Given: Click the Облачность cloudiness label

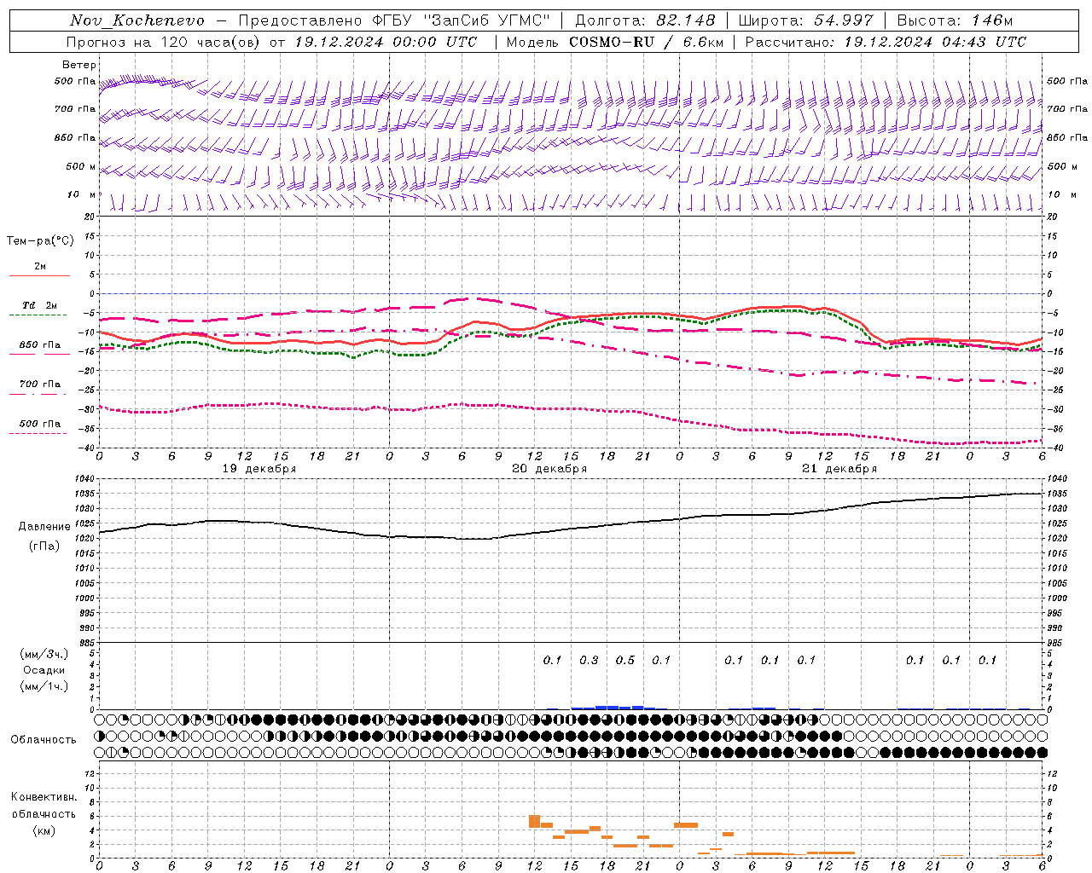Looking at the screenshot, I should (x=44, y=739).
